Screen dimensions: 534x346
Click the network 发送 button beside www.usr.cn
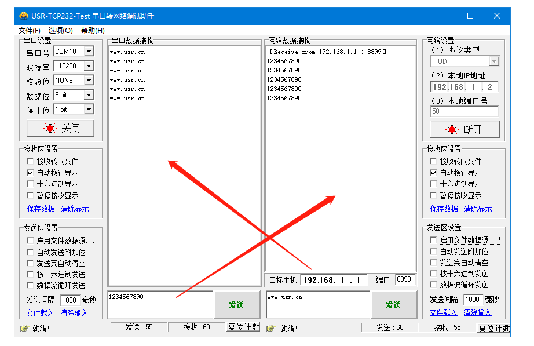click(394, 305)
